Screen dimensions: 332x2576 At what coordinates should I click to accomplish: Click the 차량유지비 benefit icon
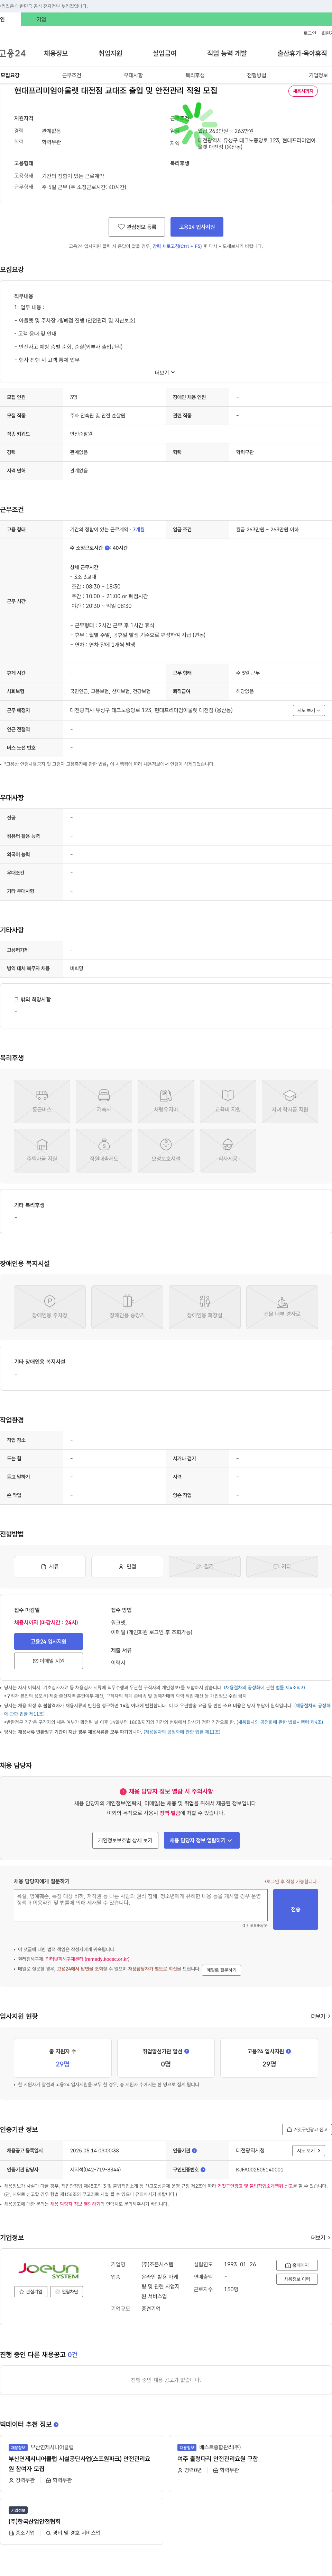pos(166,1101)
